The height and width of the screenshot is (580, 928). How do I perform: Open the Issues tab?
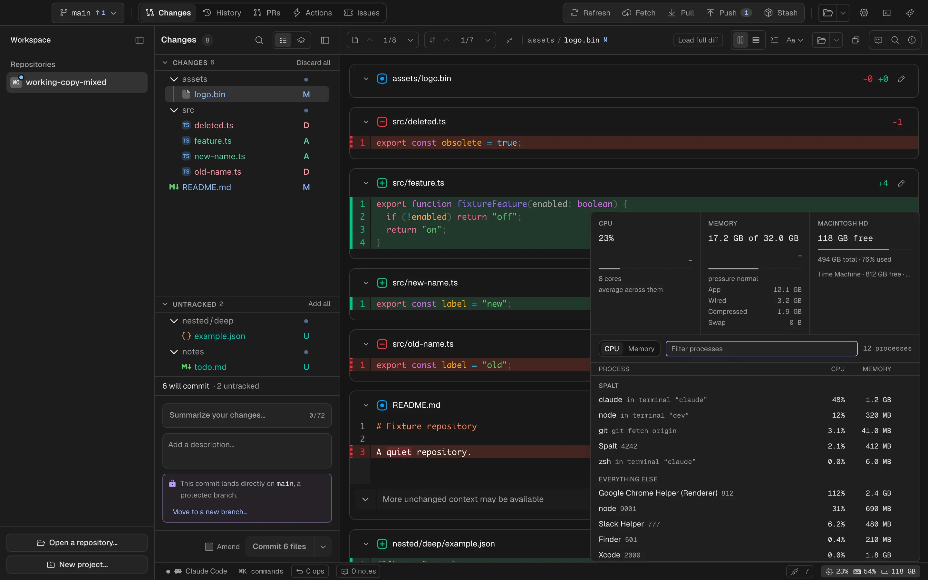click(x=362, y=13)
